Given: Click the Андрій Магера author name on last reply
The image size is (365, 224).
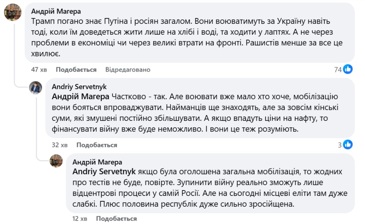Looking at the screenshot, I should coord(97,162).
